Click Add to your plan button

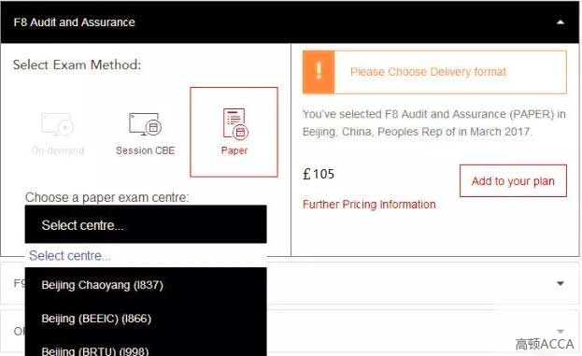click(x=513, y=180)
